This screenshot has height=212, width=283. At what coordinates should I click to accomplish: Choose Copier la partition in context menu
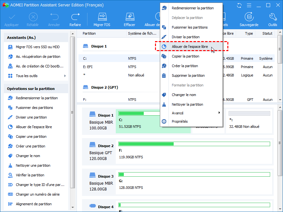(191, 56)
